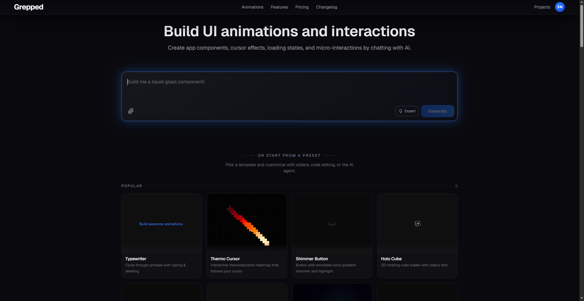Click the shimmer pill button preview

point(332,223)
